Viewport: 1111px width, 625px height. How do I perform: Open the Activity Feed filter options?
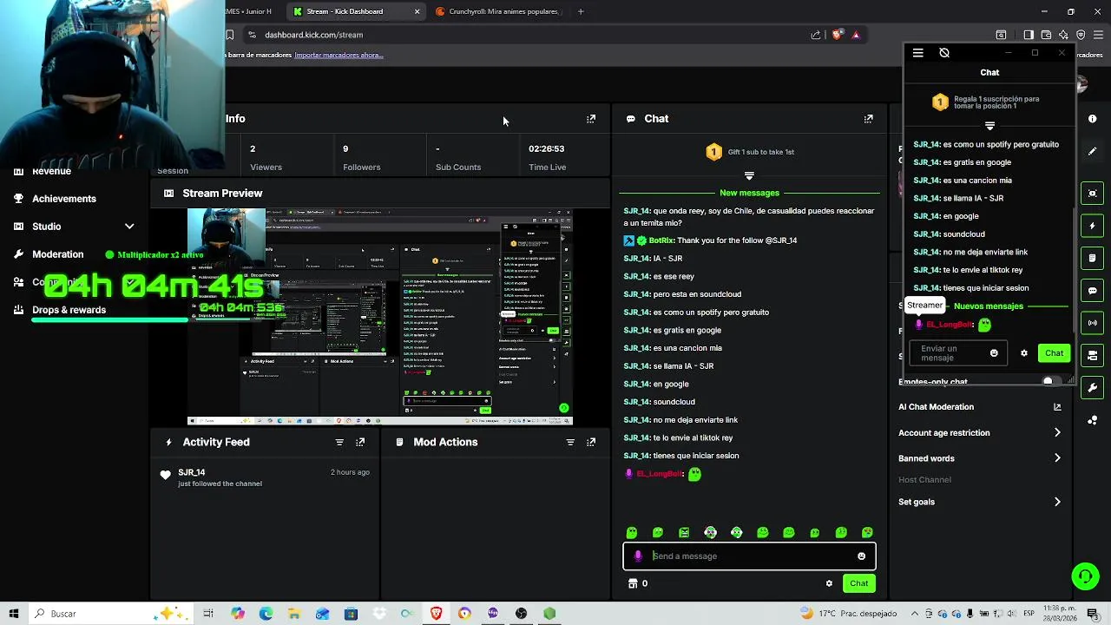pyautogui.click(x=339, y=442)
